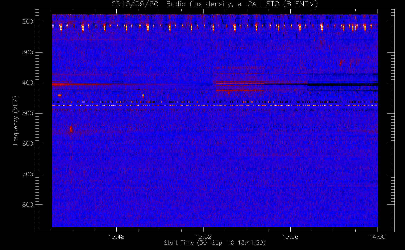
Task: Click the black band near 405 MHz at right
Action: (x=342, y=84)
